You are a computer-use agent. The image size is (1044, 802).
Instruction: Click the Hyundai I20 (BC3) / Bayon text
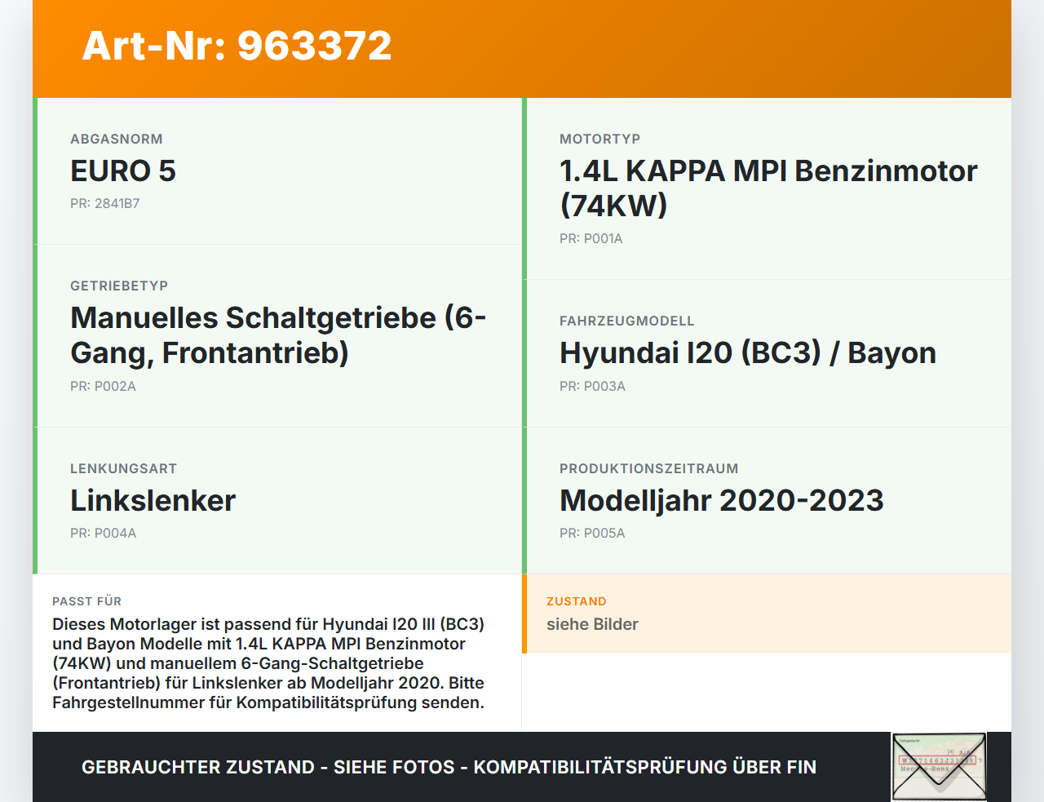coord(747,352)
